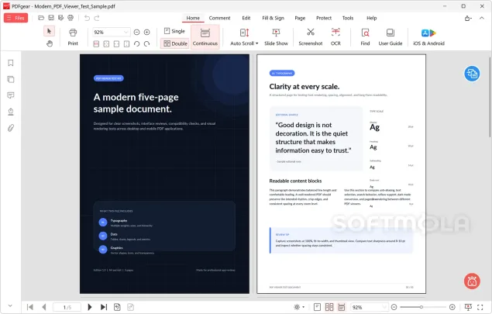
Task: Click the Redo arrow icon
Action: tap(97, 18)
